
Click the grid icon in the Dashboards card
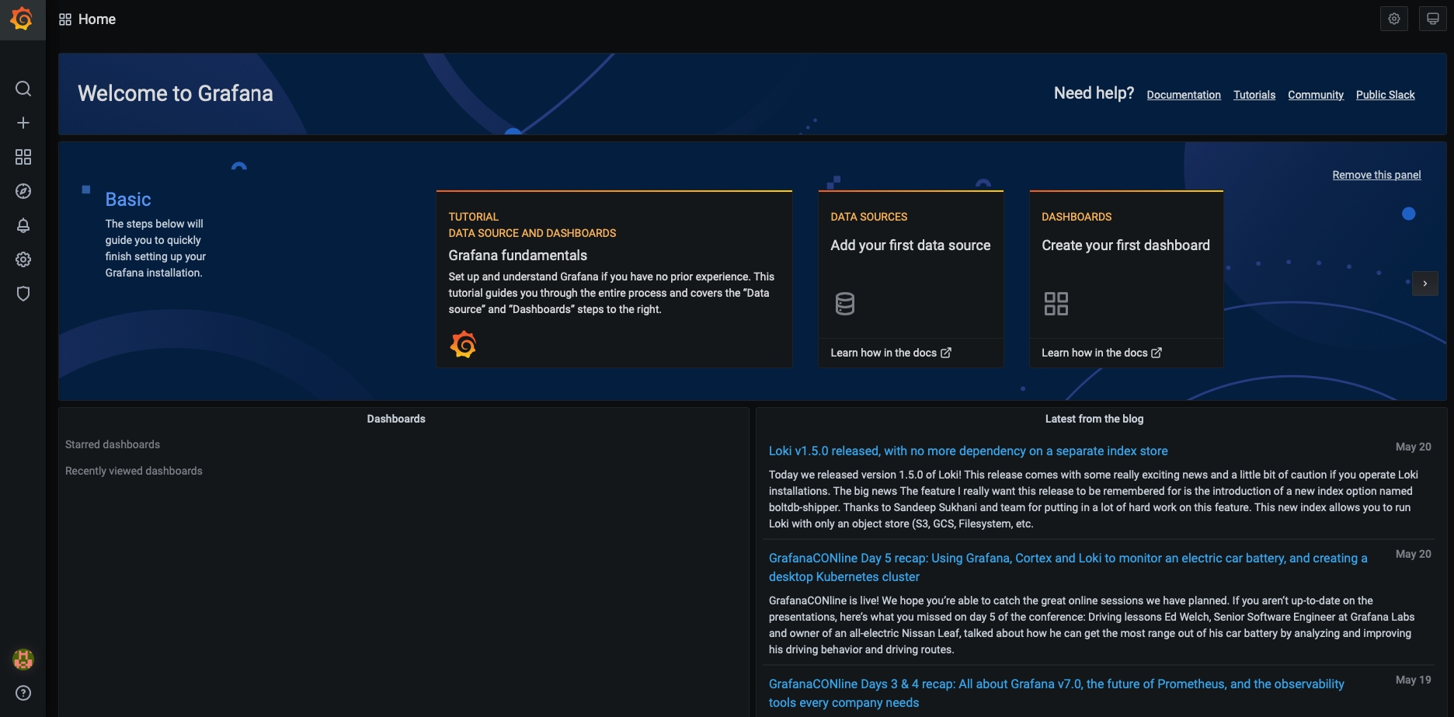[1056, 304]
